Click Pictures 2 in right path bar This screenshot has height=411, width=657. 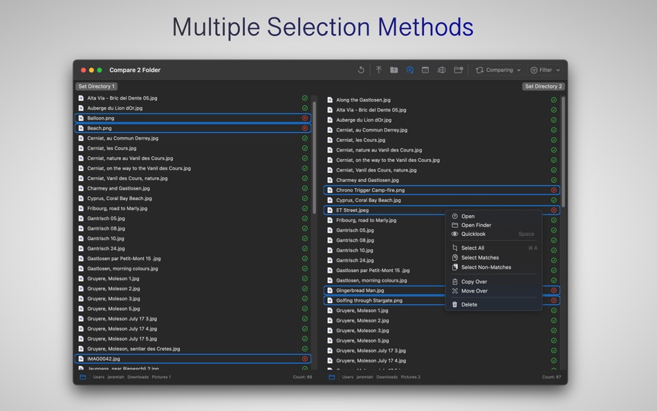(410, 377)
